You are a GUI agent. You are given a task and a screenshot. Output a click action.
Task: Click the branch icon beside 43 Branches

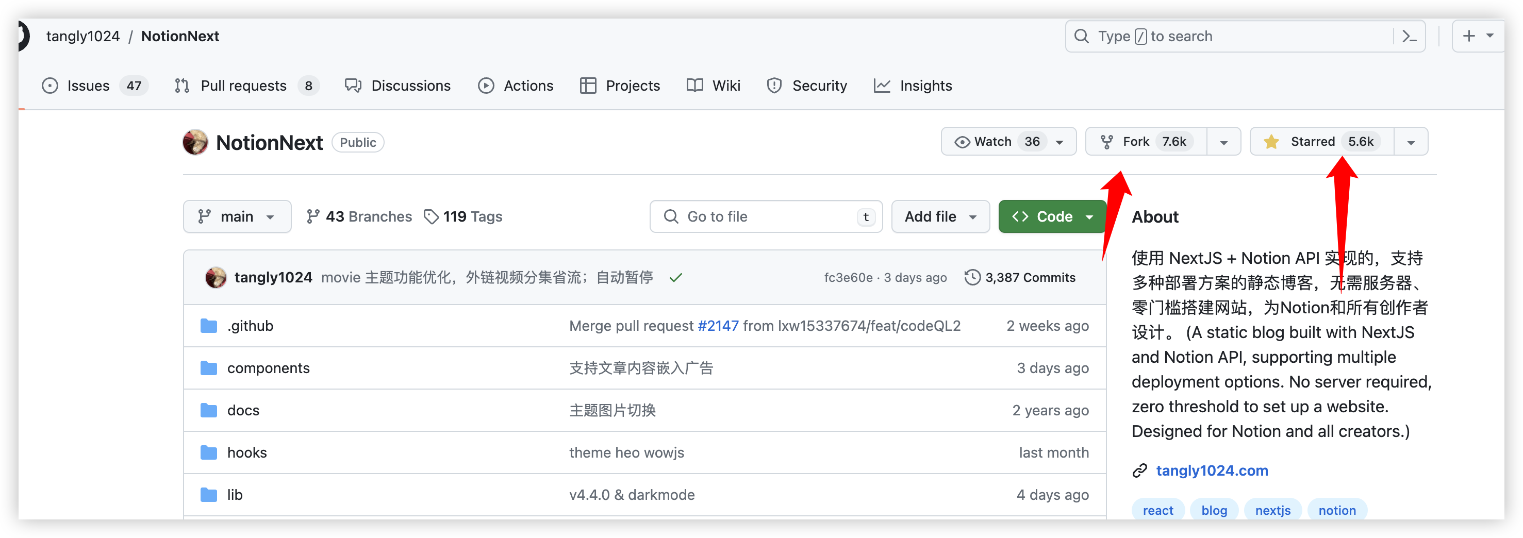pyautogui.click(x=313, y=217)
